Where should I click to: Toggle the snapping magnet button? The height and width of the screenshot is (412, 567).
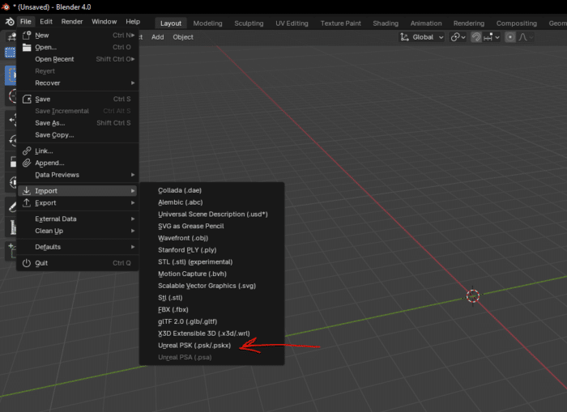tap(476, 37)
